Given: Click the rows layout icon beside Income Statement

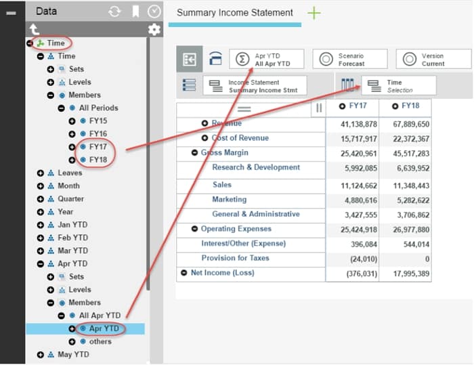Looking at the screenshot, I should tap(190, 85).
